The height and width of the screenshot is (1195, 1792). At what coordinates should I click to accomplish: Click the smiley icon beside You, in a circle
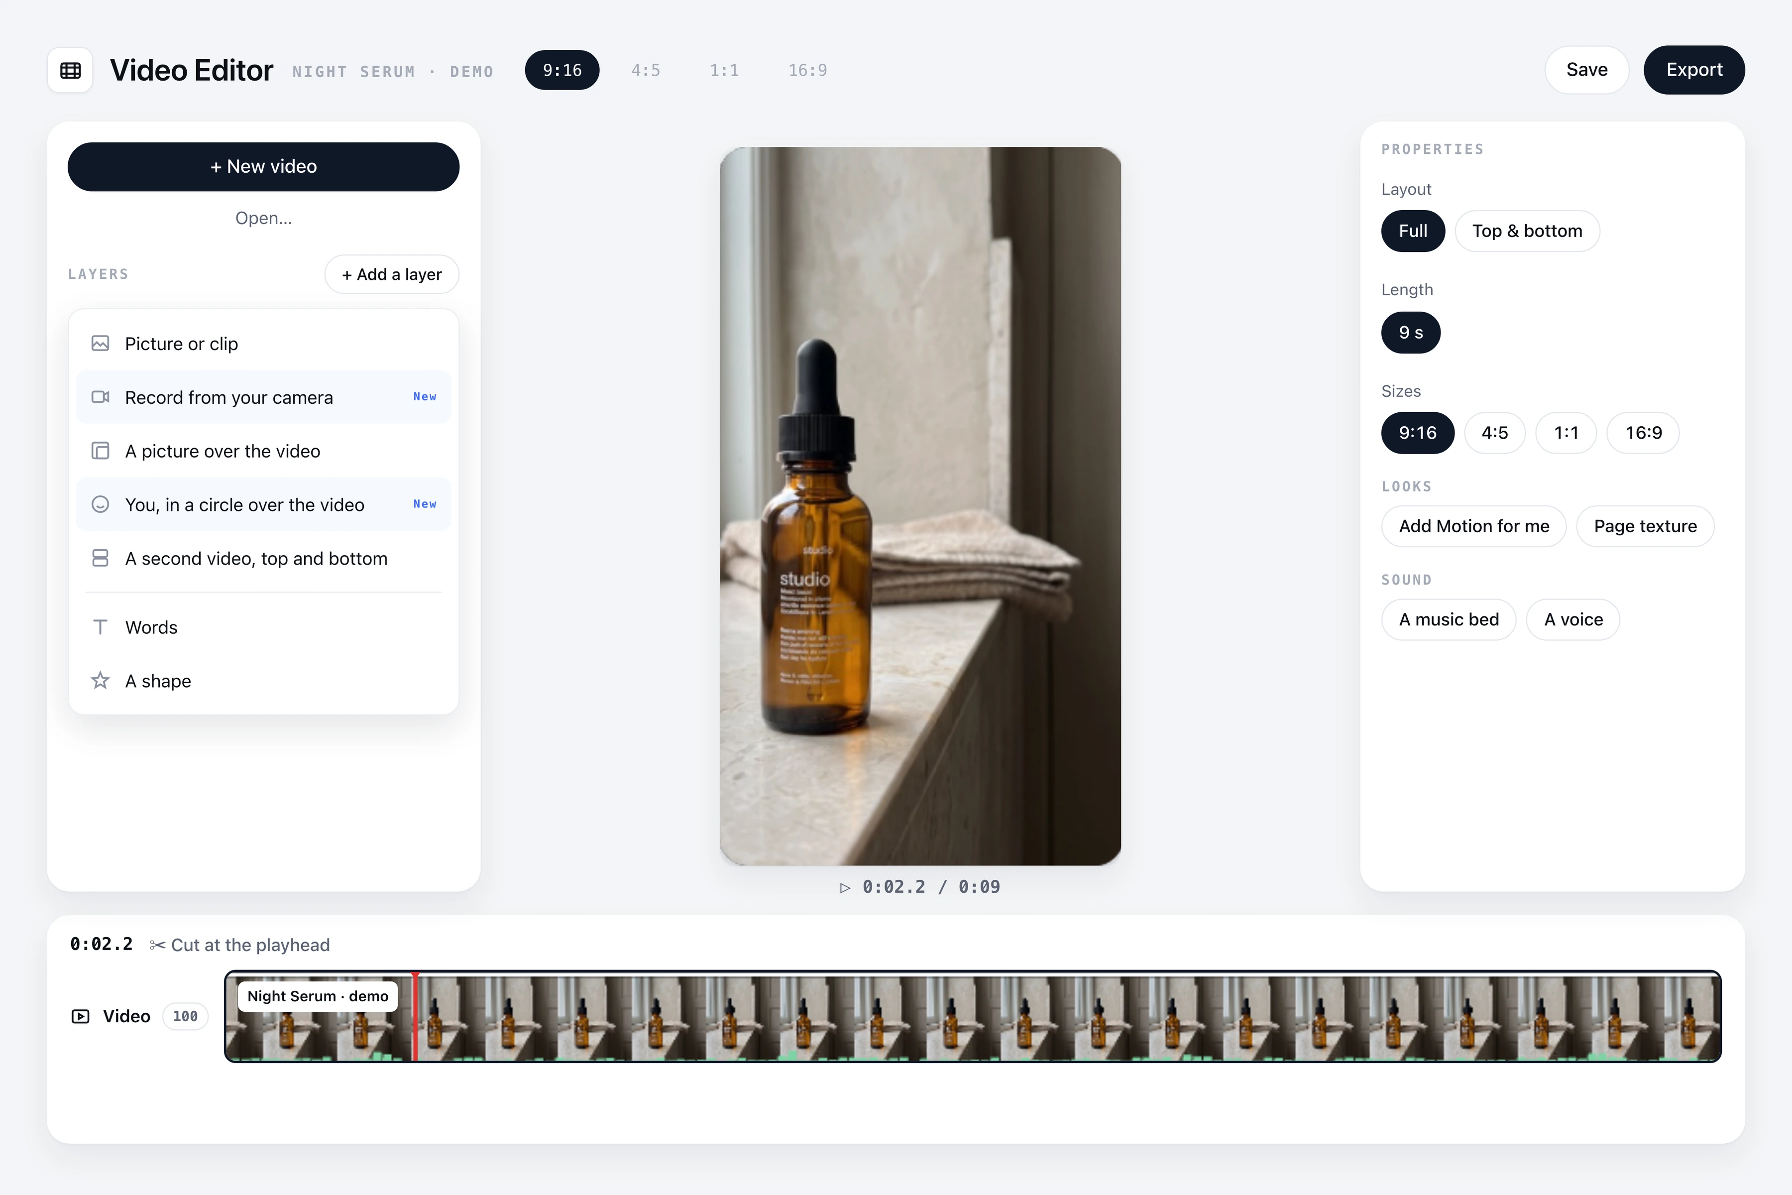pos(100,504)
